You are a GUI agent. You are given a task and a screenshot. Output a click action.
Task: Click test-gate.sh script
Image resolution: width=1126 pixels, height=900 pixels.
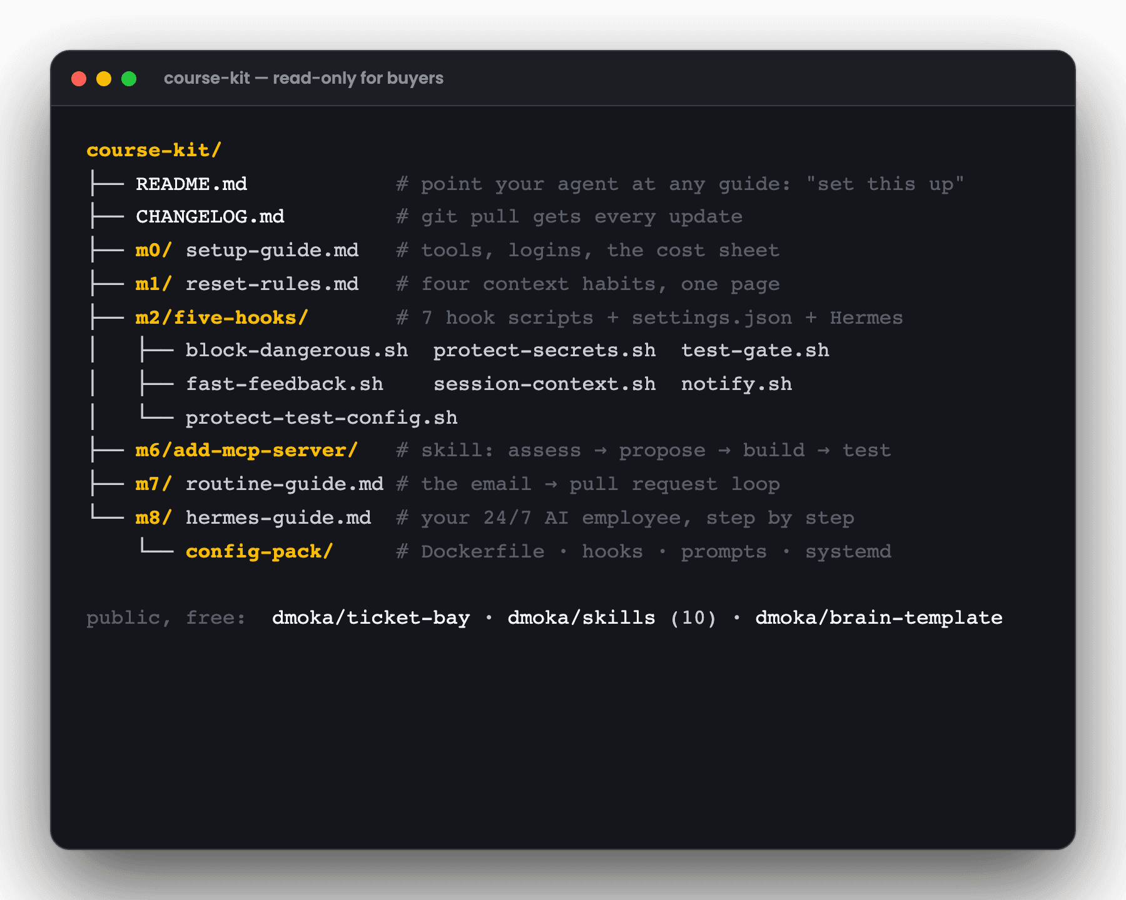point(755,350)
